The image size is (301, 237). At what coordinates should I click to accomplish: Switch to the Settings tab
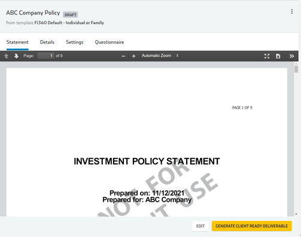[x=75, y=42]
